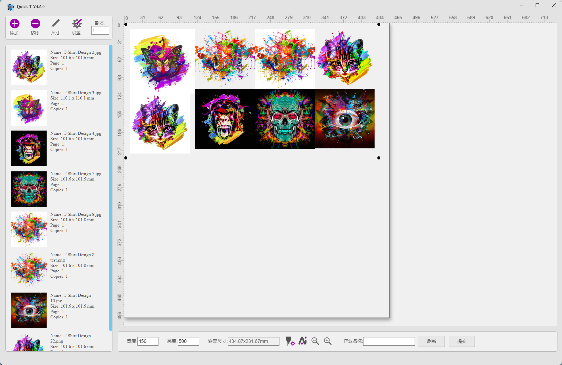Click the butterfly design on the canvas

[x=162, y=61]
